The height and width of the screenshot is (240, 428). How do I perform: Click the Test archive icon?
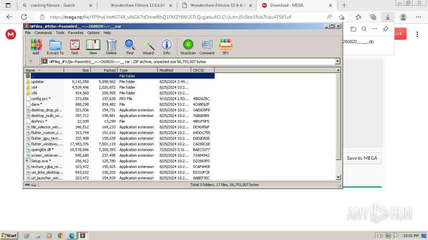(75, 47)
